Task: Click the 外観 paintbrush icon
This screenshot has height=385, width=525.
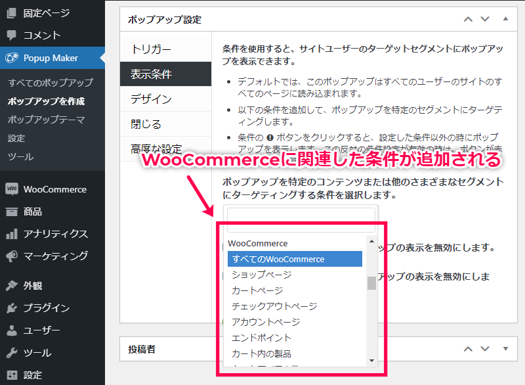Action: pos(12,286)
